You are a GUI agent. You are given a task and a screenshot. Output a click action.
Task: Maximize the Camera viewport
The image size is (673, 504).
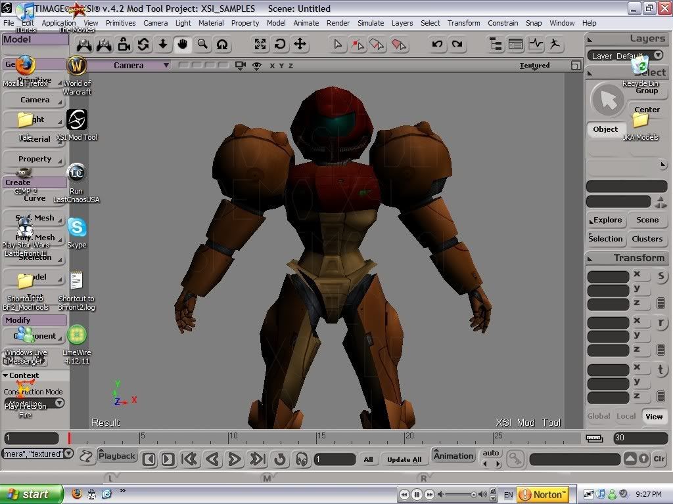pos(576,66)
